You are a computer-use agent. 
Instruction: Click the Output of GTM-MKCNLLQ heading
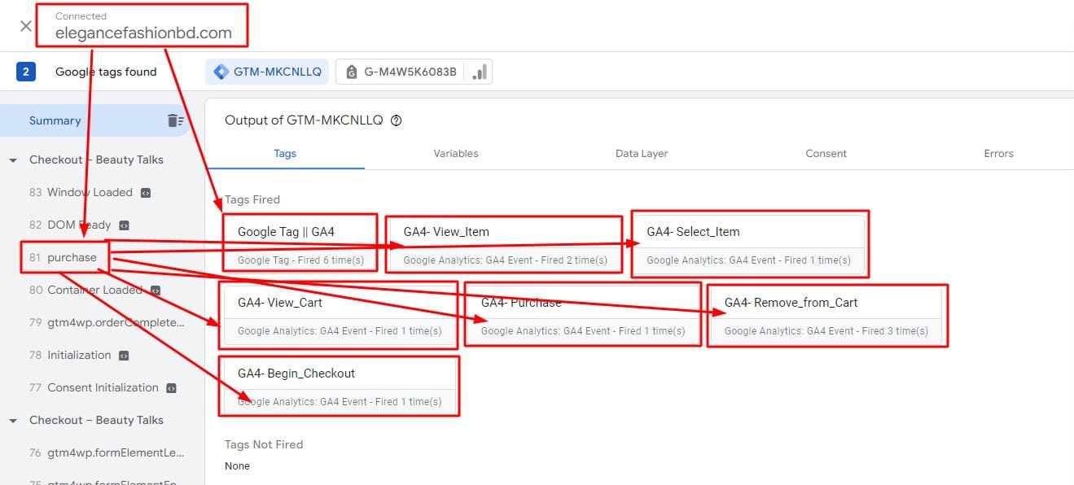[304, 120]
